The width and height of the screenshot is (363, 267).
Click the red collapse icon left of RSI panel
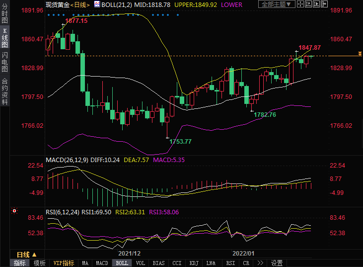(14, 211)
